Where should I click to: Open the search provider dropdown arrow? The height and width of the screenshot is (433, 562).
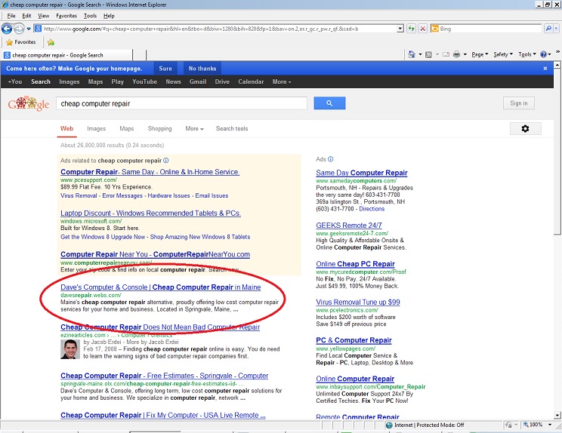coord(556,29)
